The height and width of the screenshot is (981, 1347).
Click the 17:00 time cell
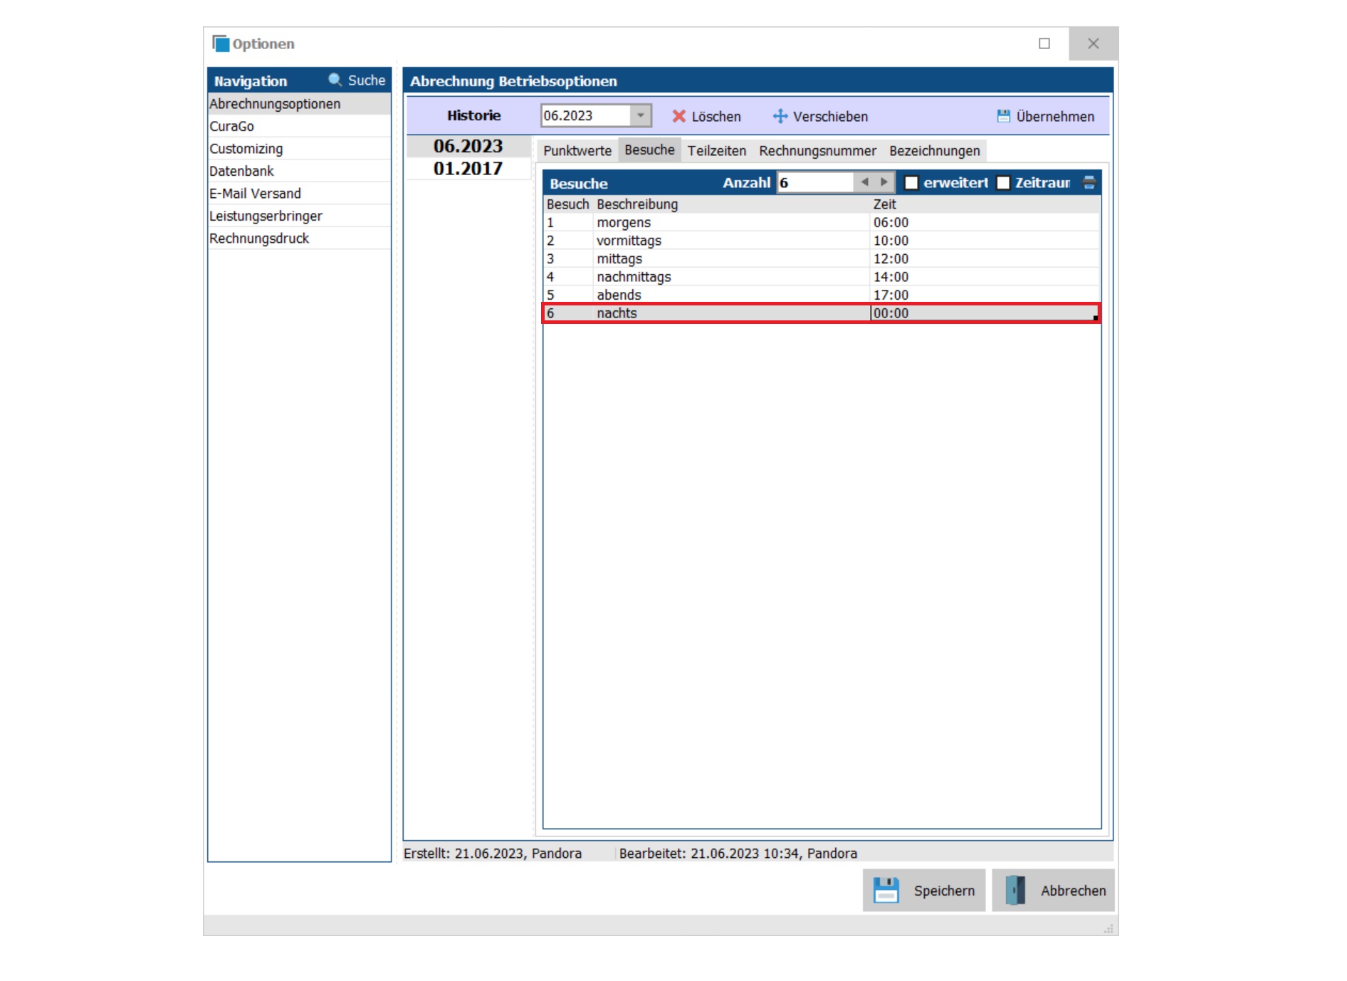point(985,295)
